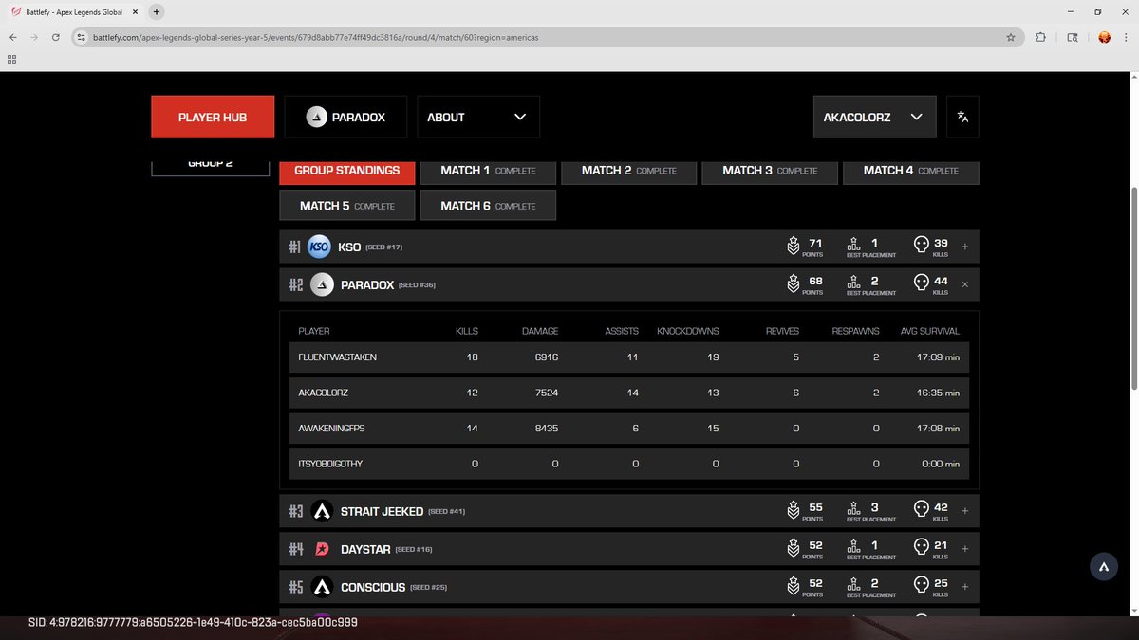View site information icon in address bar
The height and width of the screenshot is (640, 1139).
[83, 37]
